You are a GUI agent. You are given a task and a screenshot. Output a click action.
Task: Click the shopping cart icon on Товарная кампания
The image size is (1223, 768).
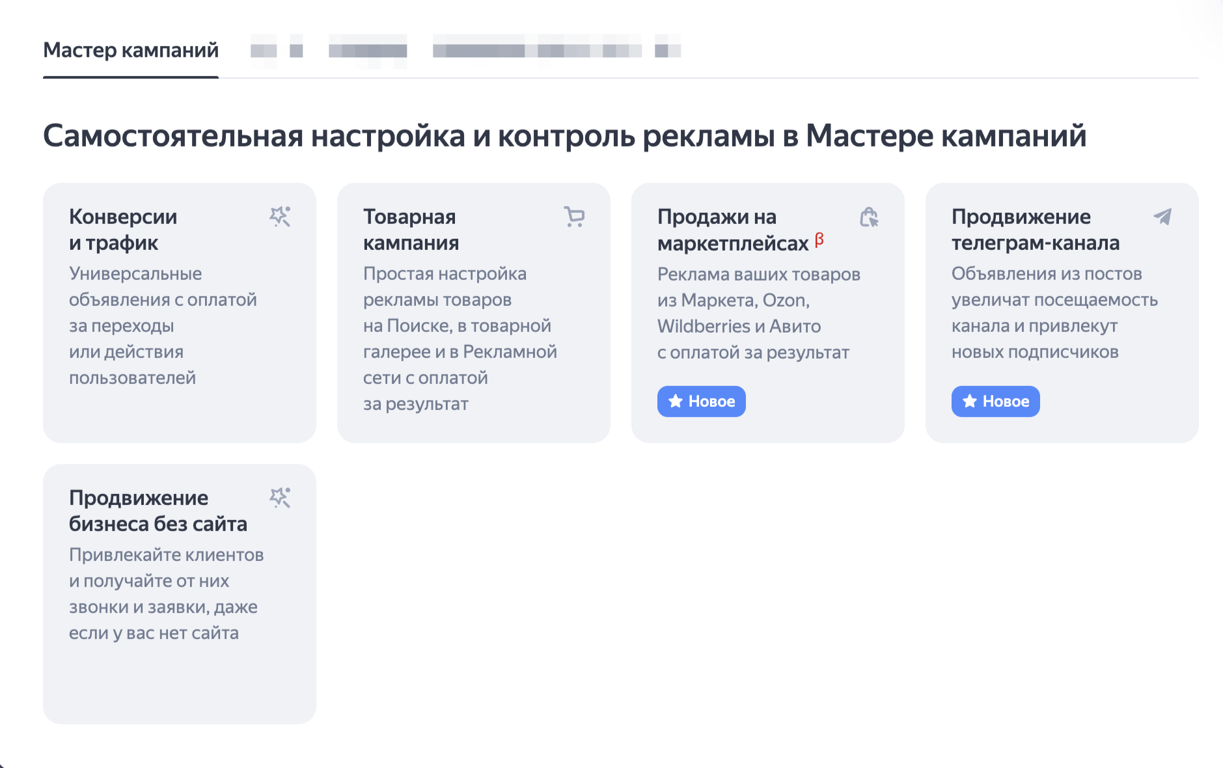tap(574, 217)
